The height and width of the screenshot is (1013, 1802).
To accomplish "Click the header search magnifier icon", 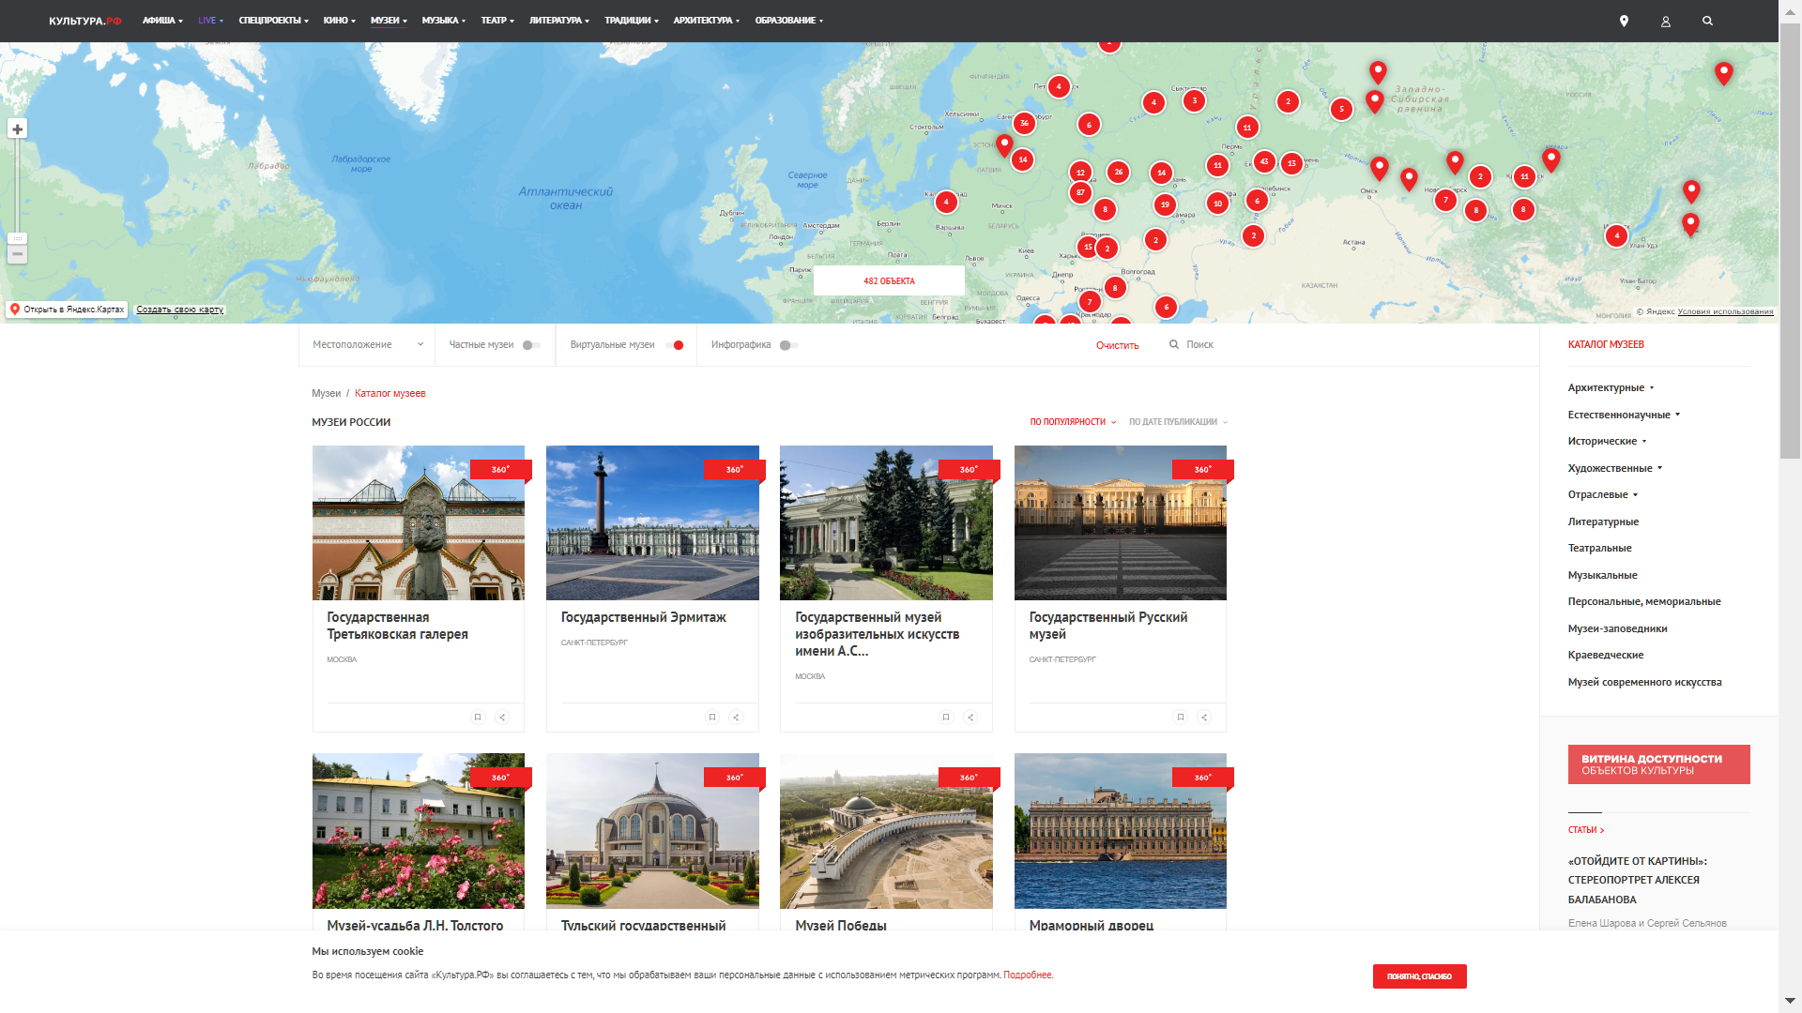I will [x=1707, y=21].
